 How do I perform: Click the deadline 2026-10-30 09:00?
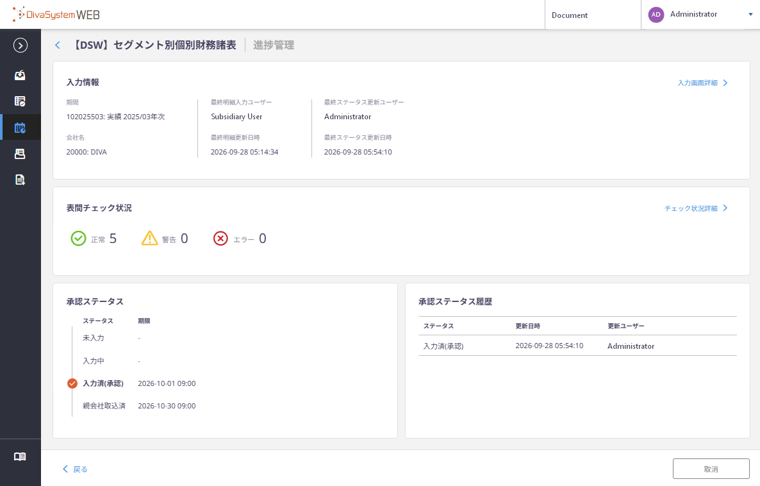[x=167, y=406]
